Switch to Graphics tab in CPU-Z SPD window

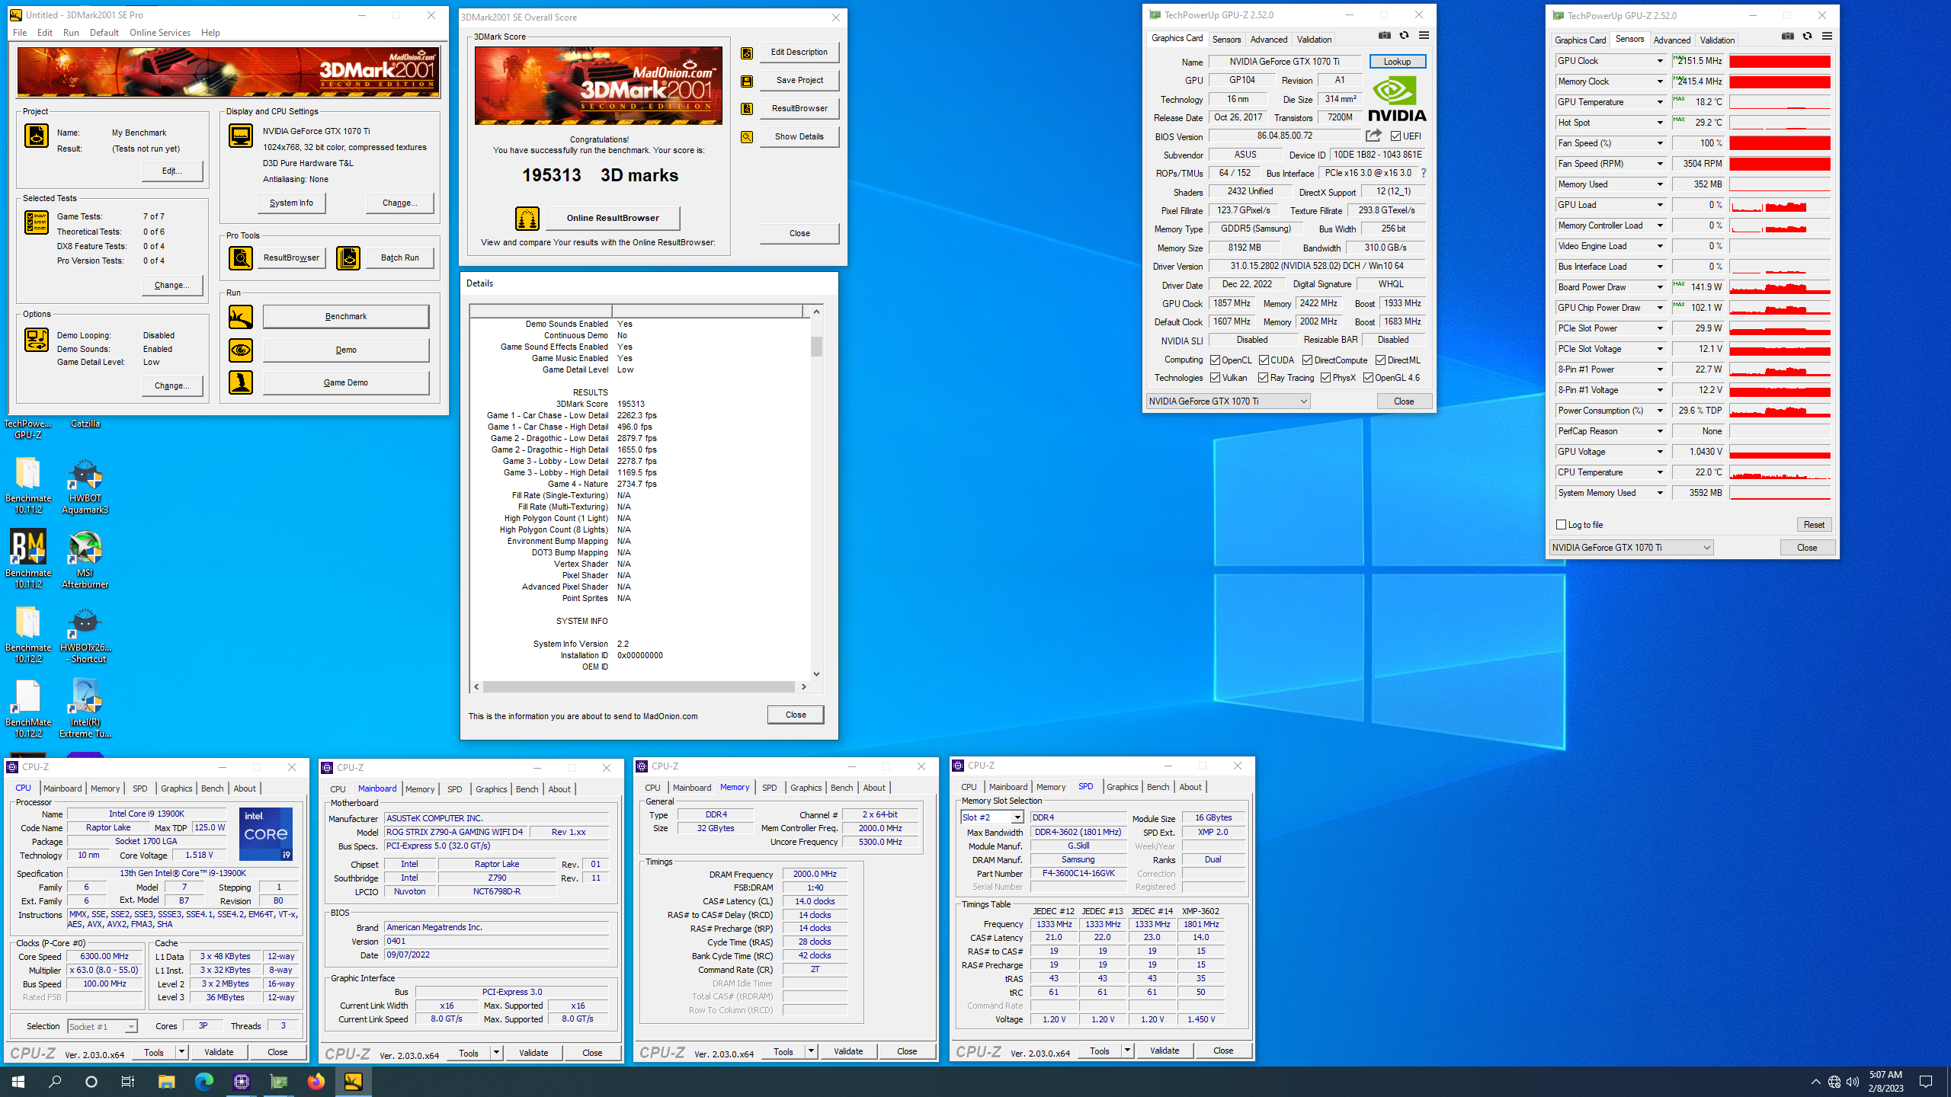pos(1122,787)
